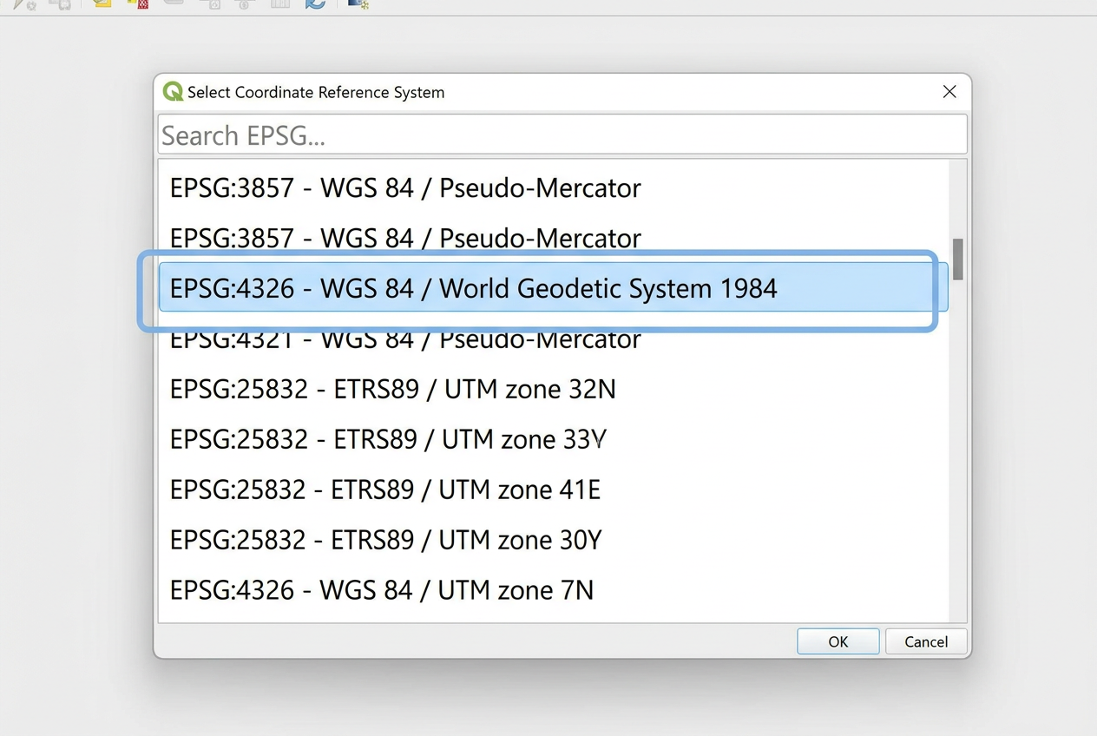The width and height of the screenshot is (1097, 736).
Task: Select EPSG:4326 World Geodetic System 1984 row
Action: pos(553,288)
